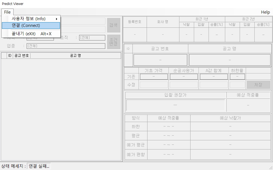Click the 공고 명 list column header

[75, 56]
